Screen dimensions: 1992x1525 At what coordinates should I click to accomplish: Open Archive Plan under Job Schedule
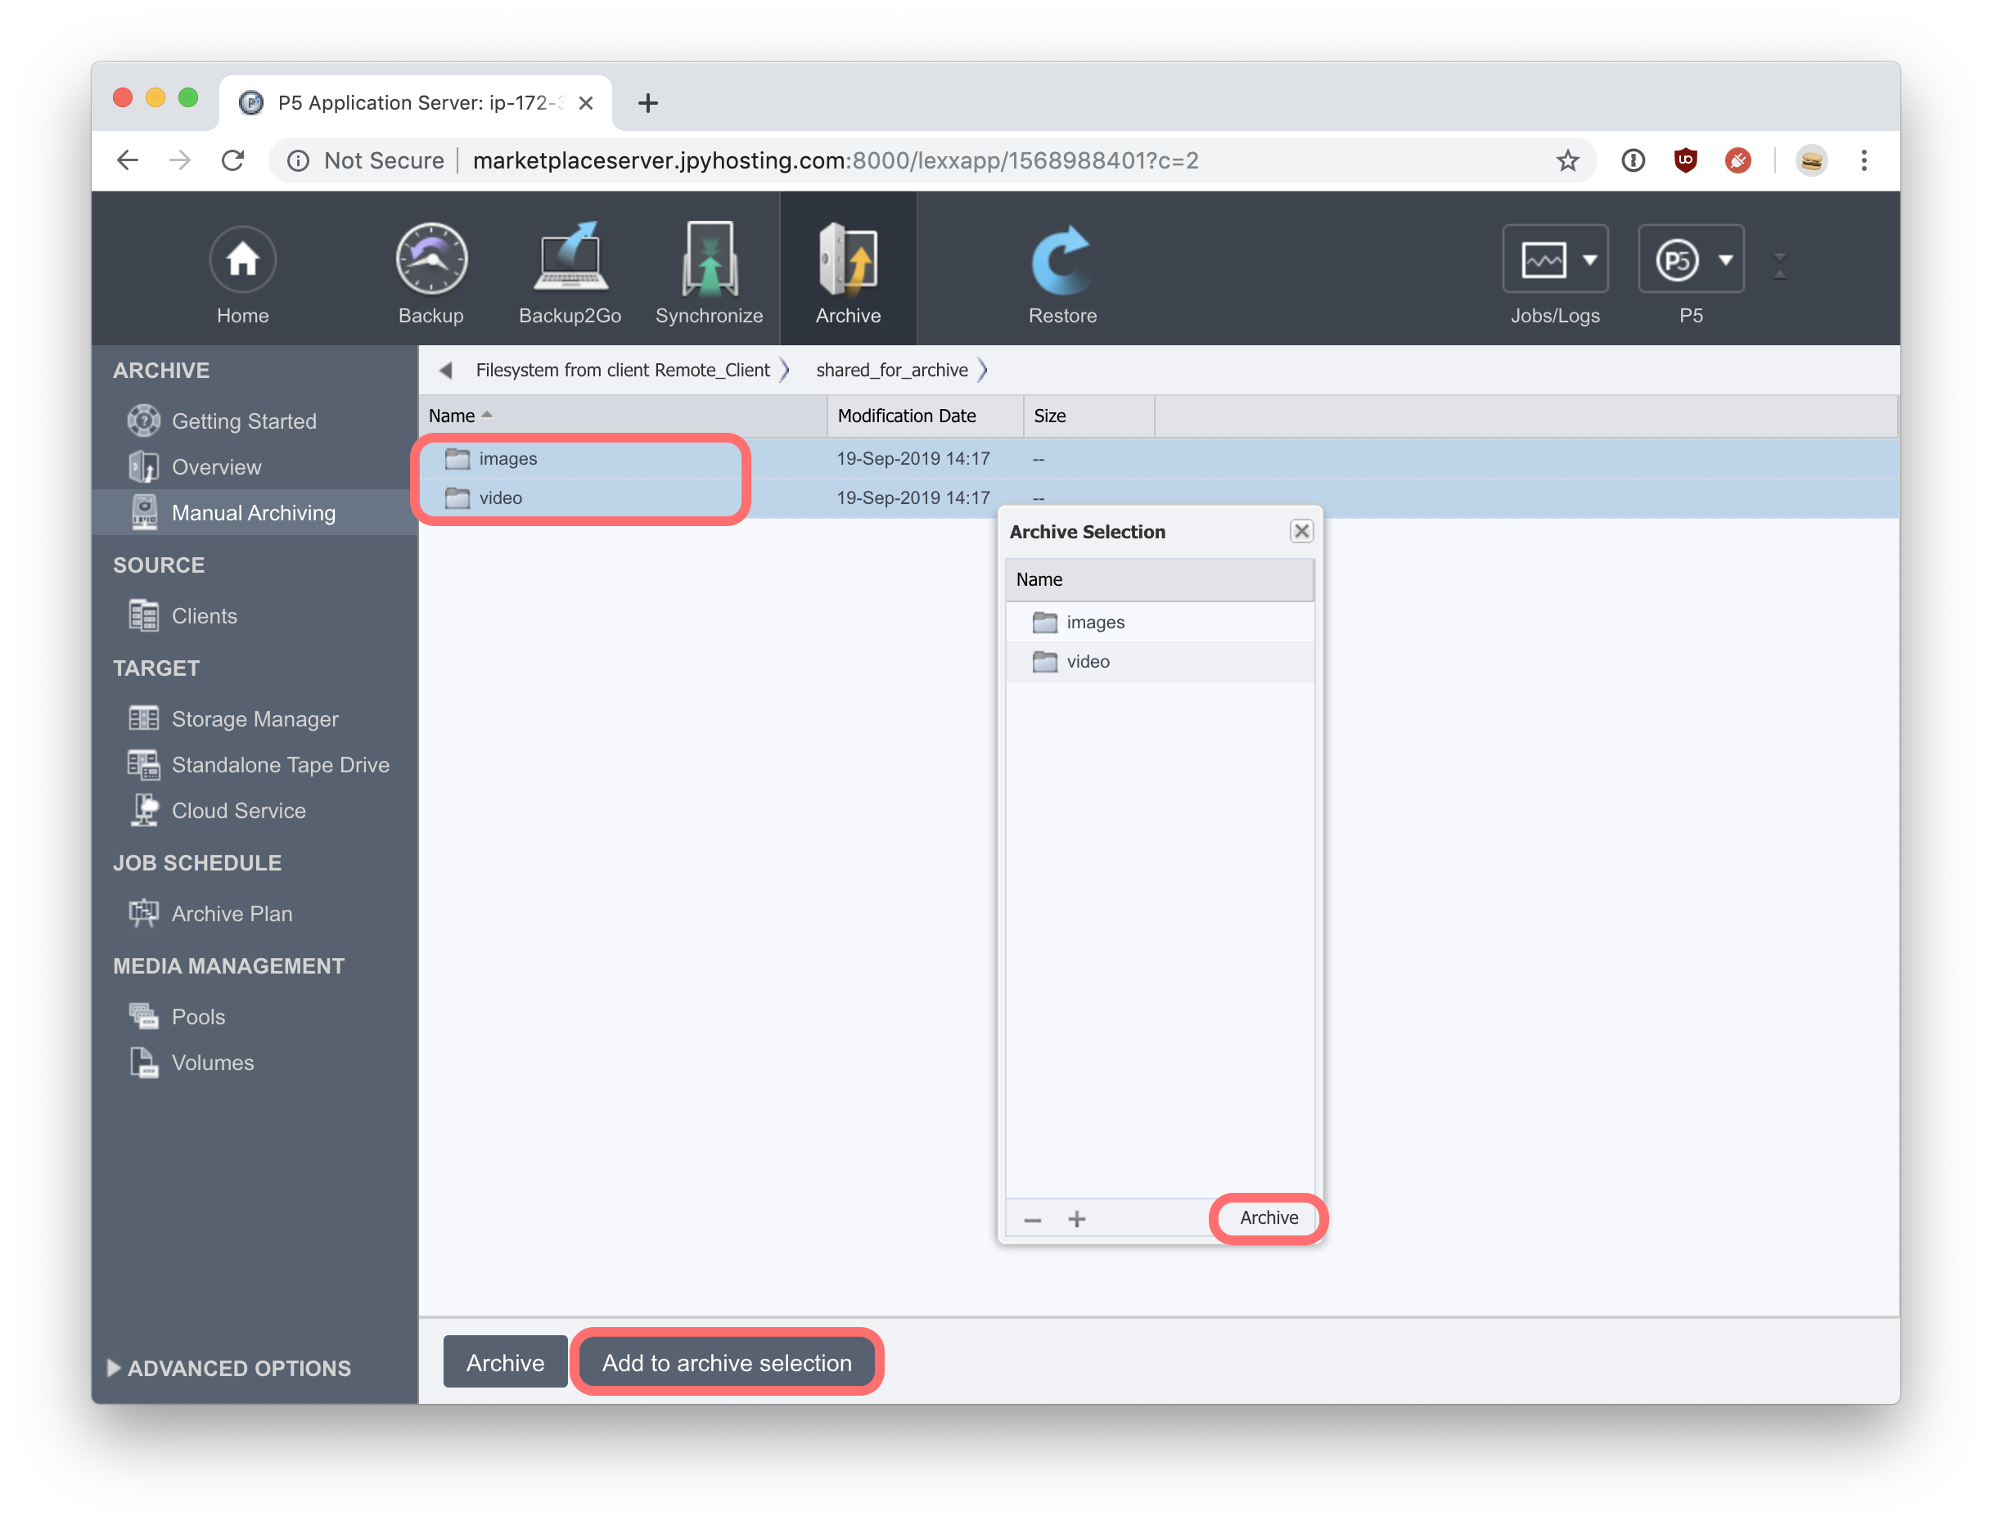tap(232, 913)
